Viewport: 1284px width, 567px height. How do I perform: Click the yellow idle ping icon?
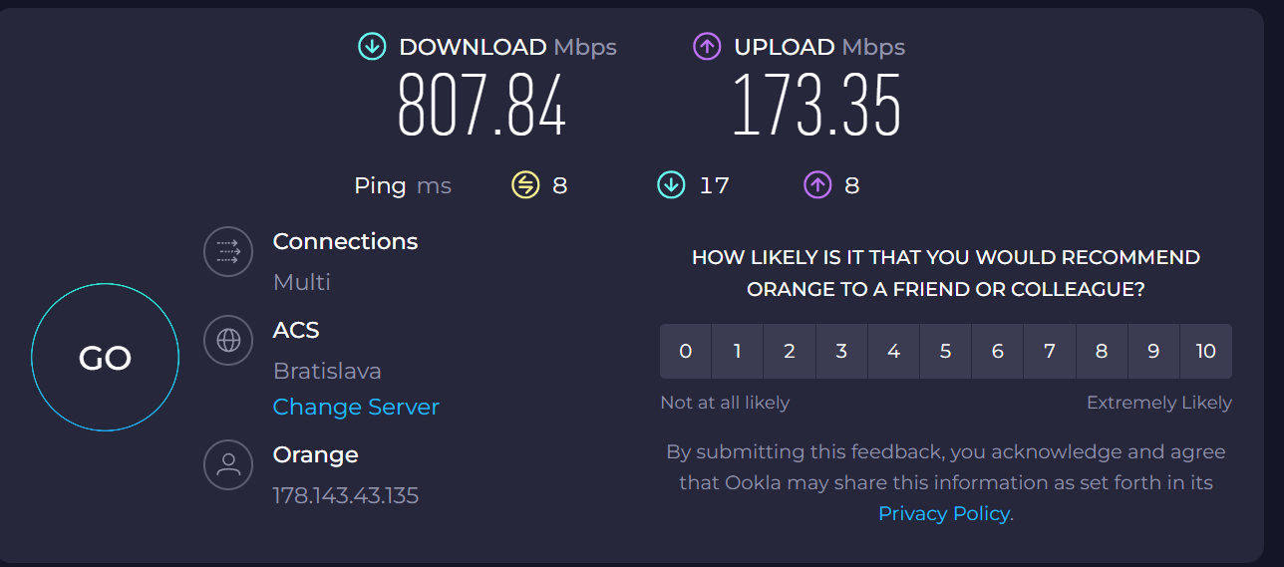click(525, 185)
